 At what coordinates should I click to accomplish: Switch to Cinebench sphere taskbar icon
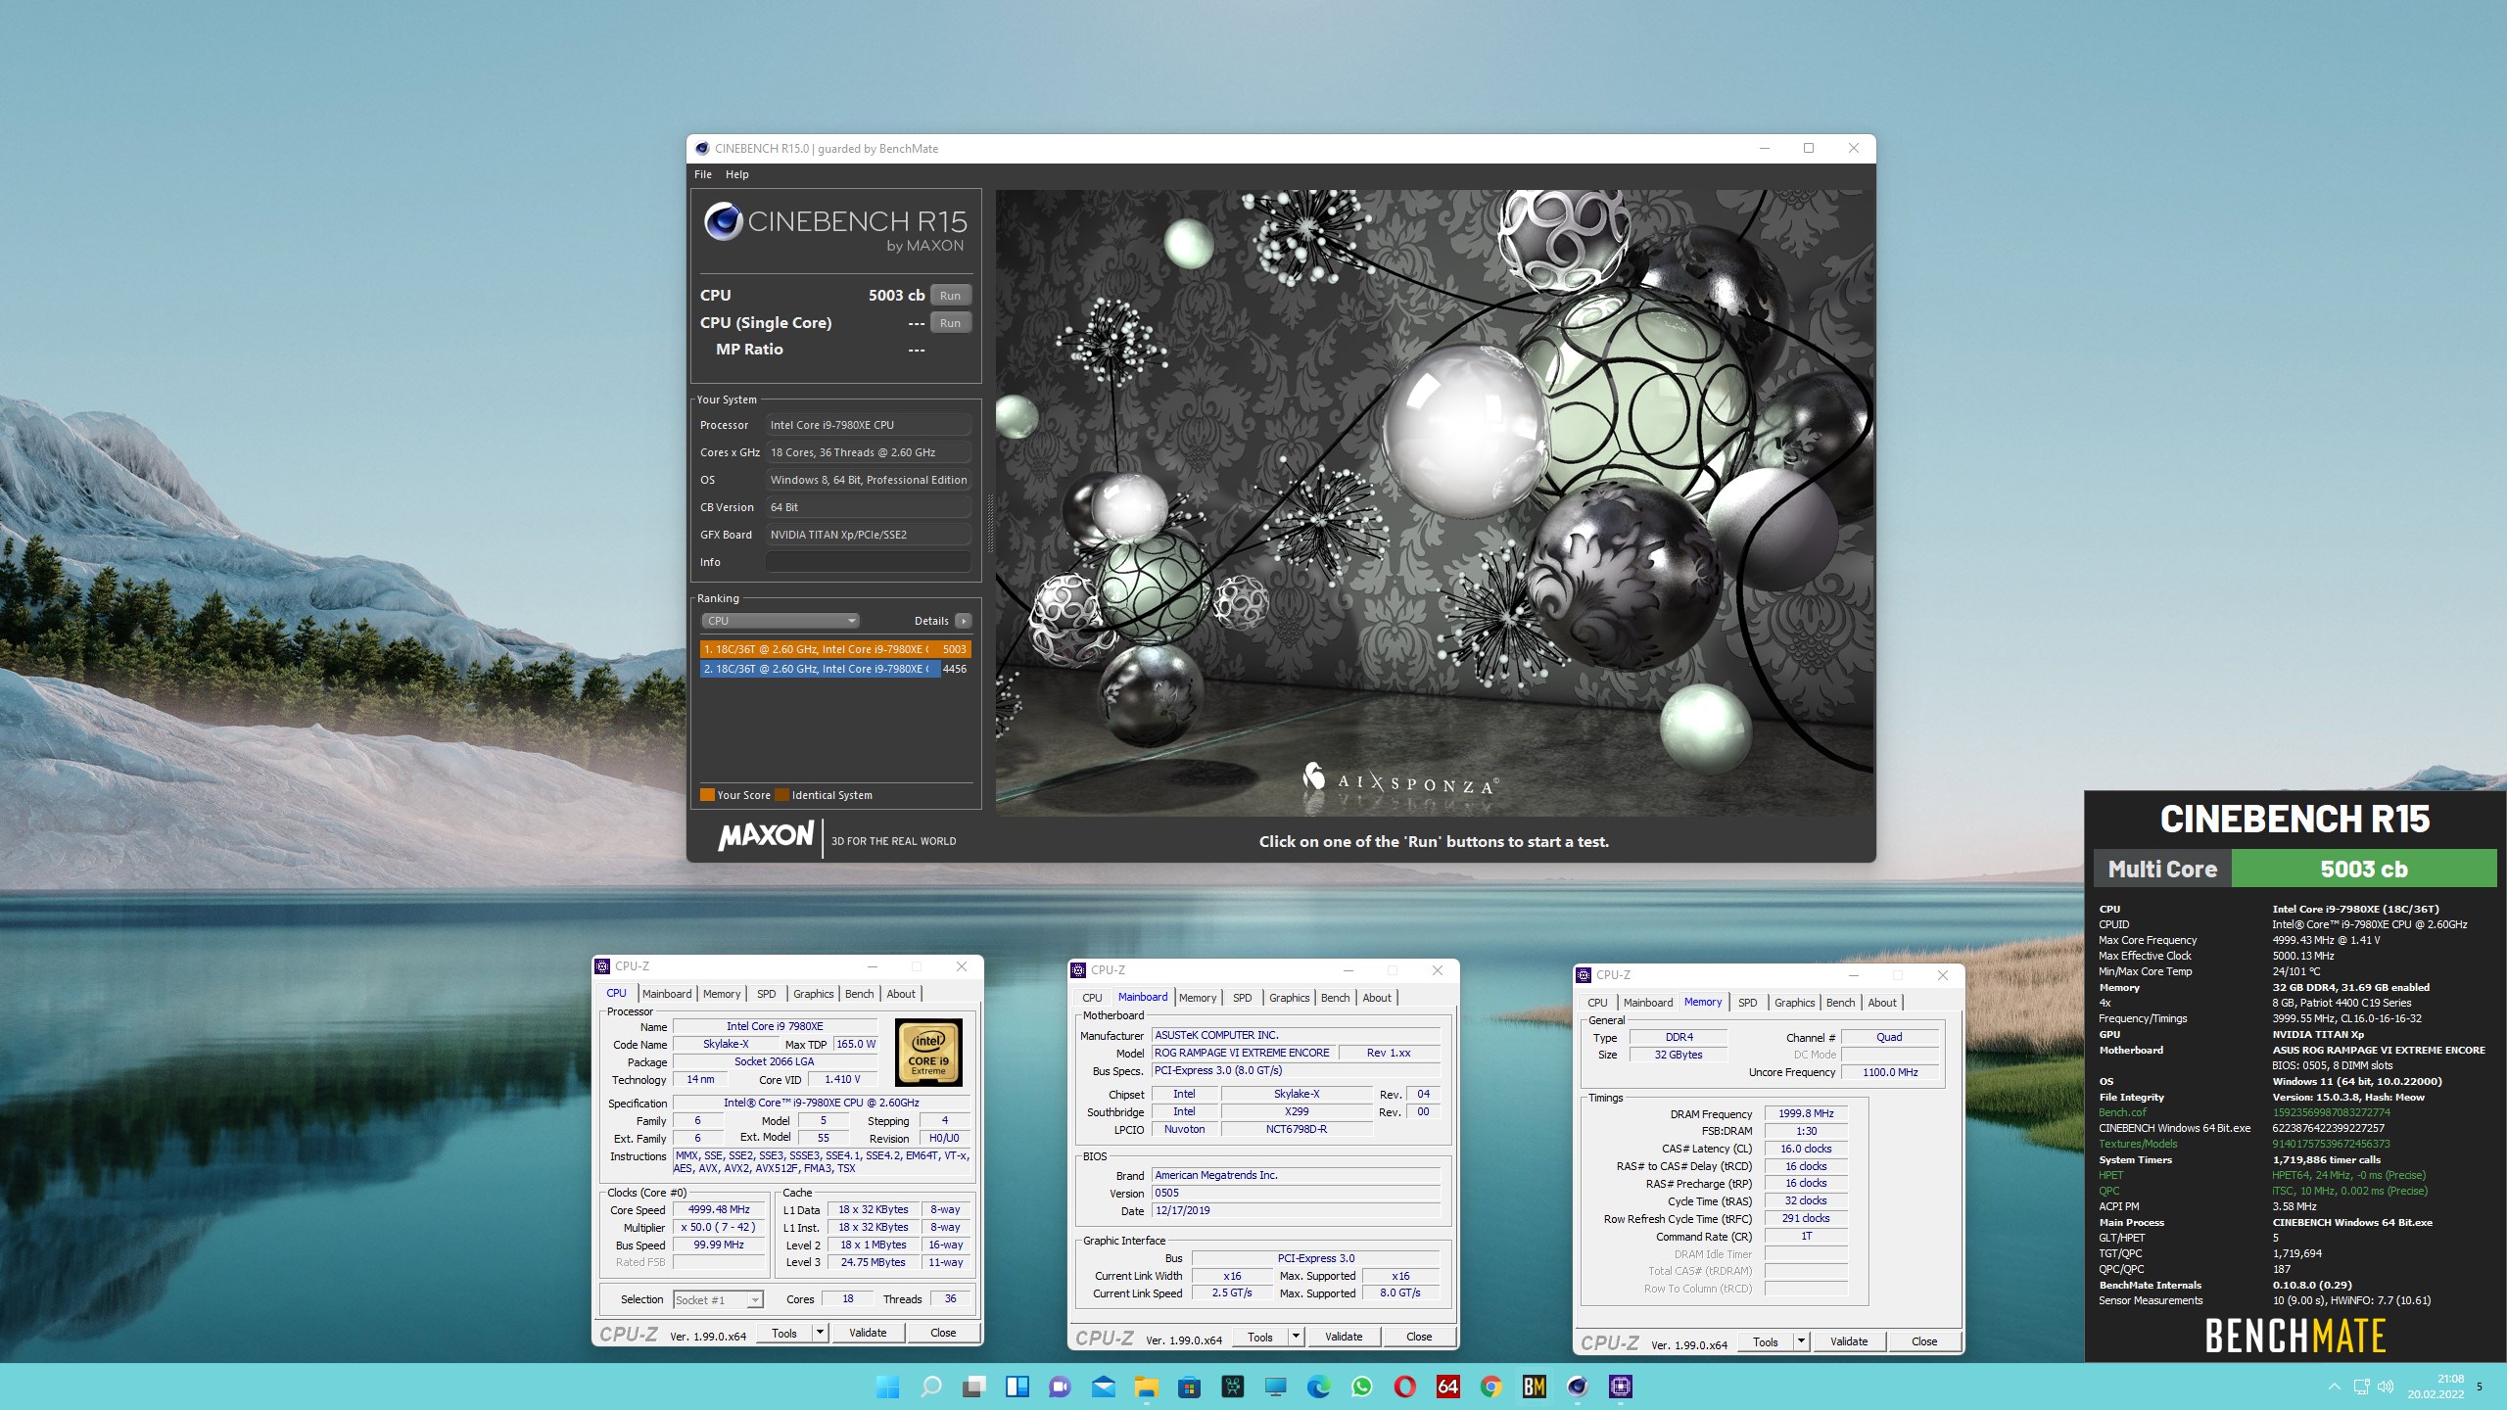coord(1577,1386)
